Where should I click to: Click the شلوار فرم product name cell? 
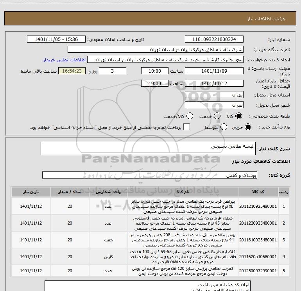point(183,223)
